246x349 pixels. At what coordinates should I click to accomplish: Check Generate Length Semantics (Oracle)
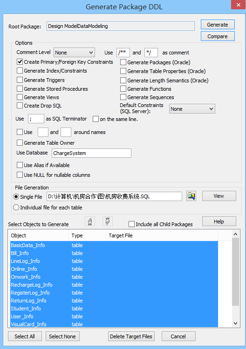click(123, 80)
